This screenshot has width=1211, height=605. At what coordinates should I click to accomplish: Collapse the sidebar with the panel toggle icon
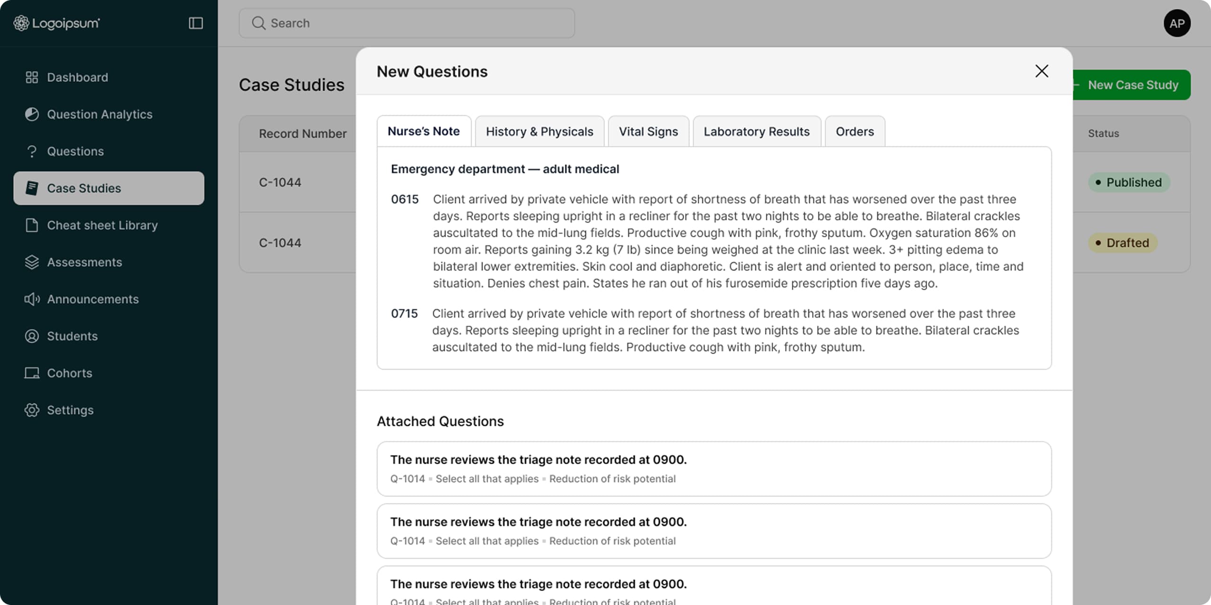coord(196,23)
